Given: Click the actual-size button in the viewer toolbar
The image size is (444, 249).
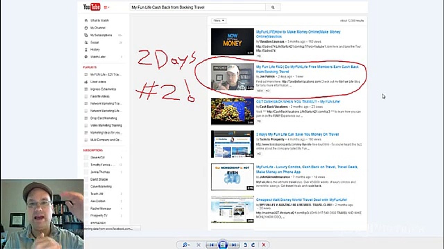Looking at the screenshot, I should click(x=199, y=245).
